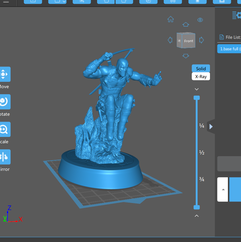Jump to the ¼ mark on the layer slider
The width and height of the screenshot is (241, 242).
pos(202,126)
